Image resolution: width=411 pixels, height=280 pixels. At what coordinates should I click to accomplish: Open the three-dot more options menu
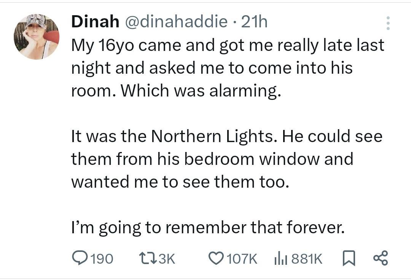[x=388, y=23]
